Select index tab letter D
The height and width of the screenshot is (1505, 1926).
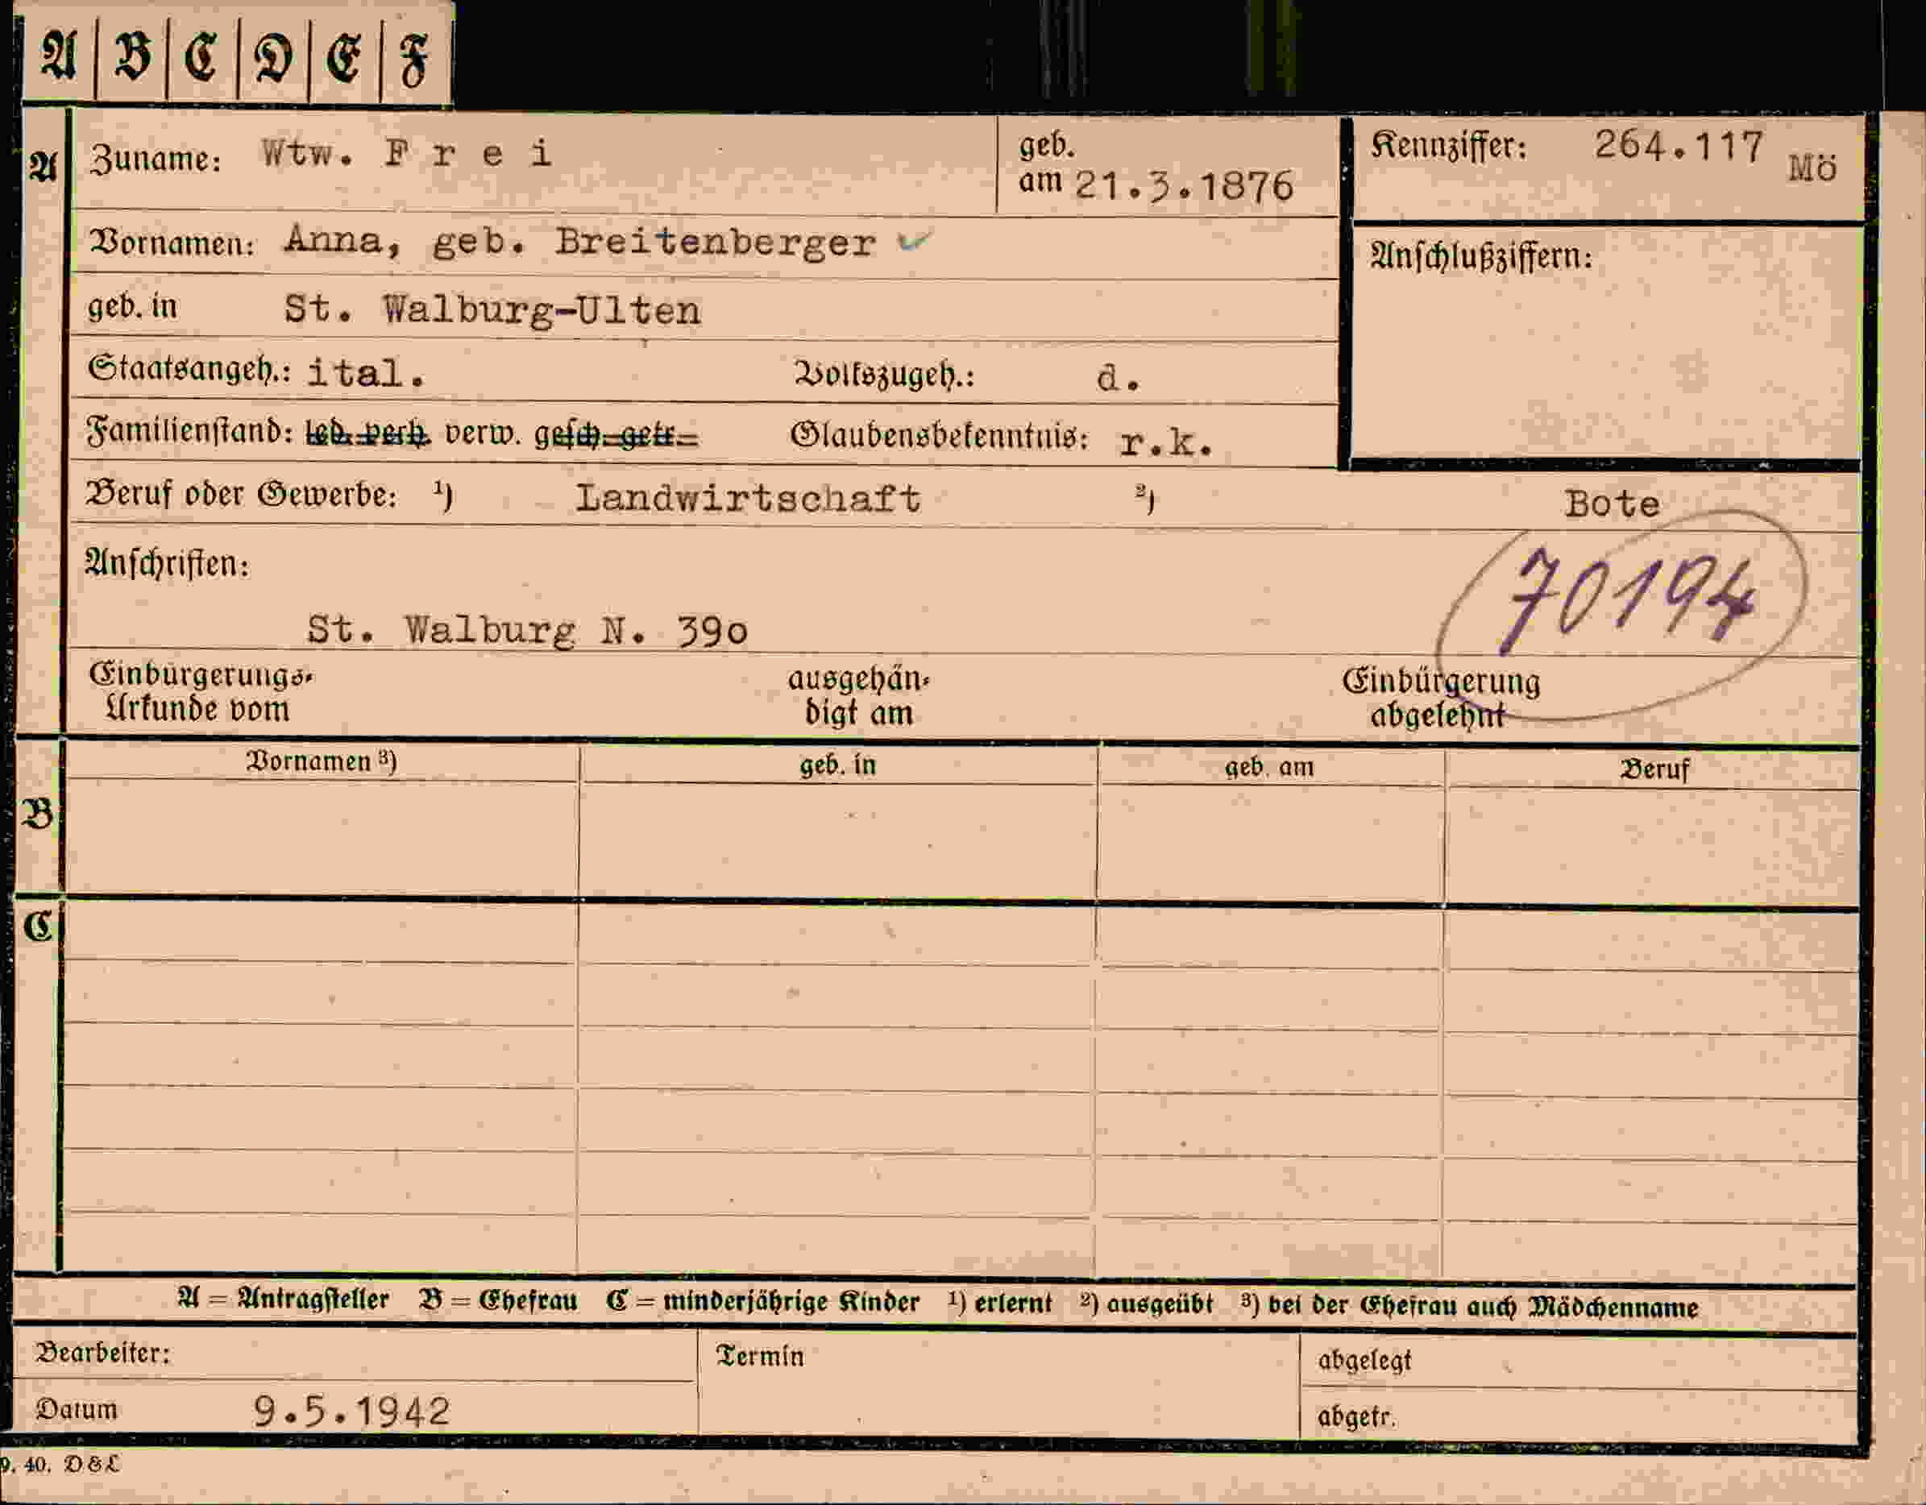click(273, 58)
